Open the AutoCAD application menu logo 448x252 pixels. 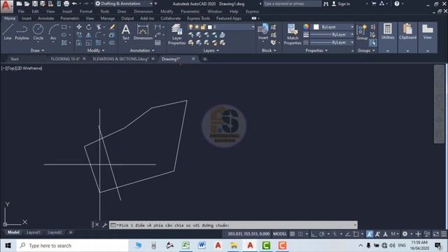point(6,6)
